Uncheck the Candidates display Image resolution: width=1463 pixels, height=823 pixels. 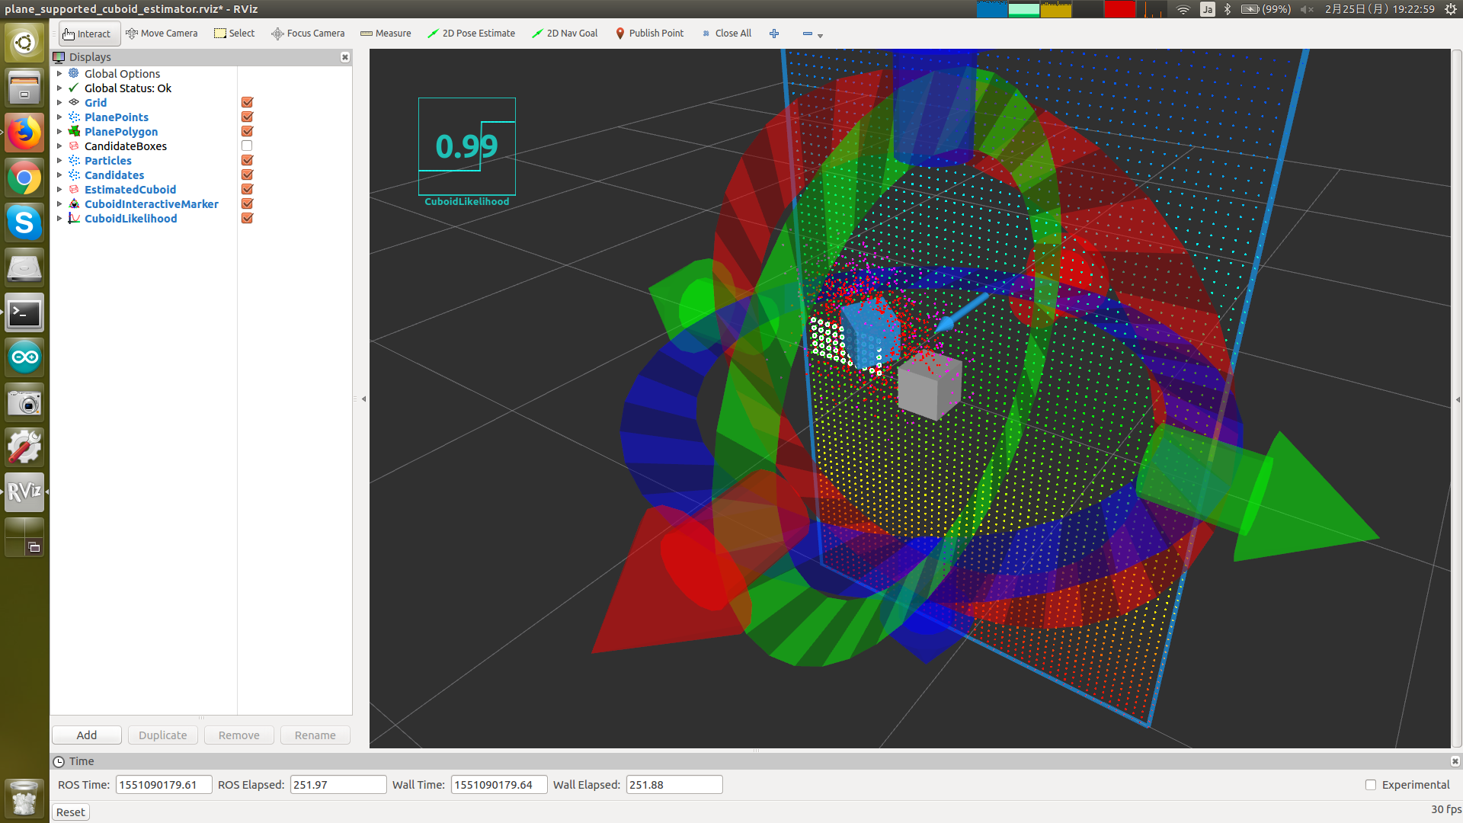(x=247, y=175)
